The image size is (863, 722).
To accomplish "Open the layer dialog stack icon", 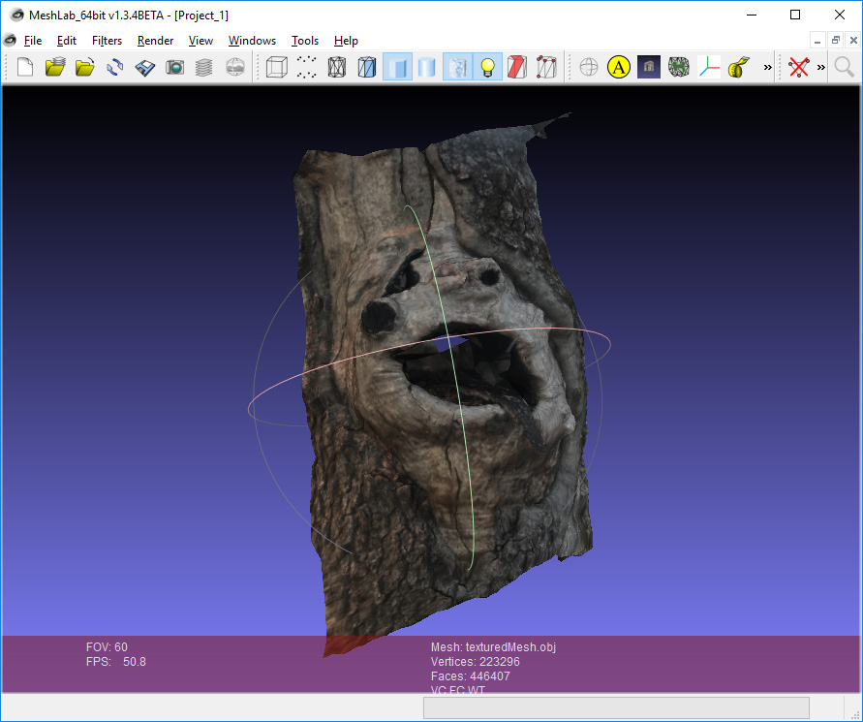I will [x=204, y=67].
